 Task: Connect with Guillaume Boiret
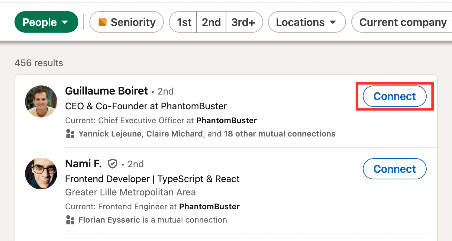click(395, 96)
